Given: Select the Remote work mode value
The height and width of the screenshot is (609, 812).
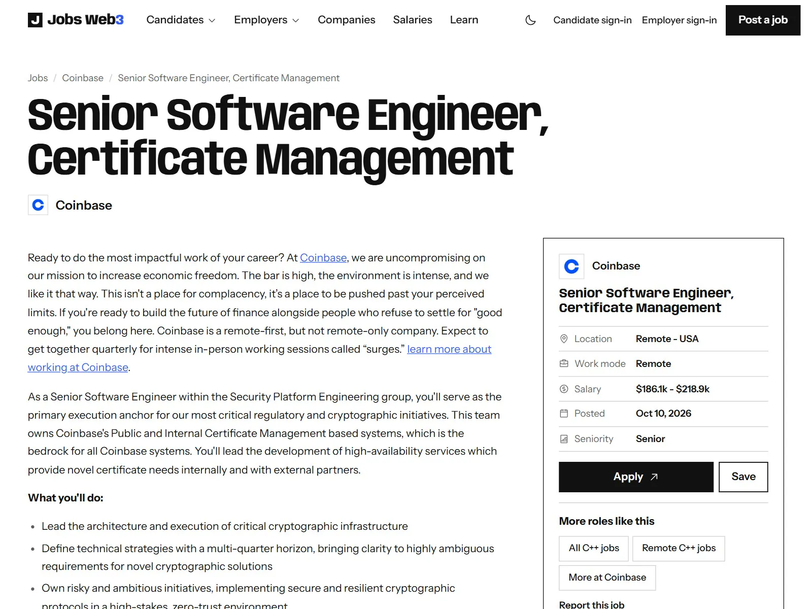Looking at the screenshot, I should [653, 363].
